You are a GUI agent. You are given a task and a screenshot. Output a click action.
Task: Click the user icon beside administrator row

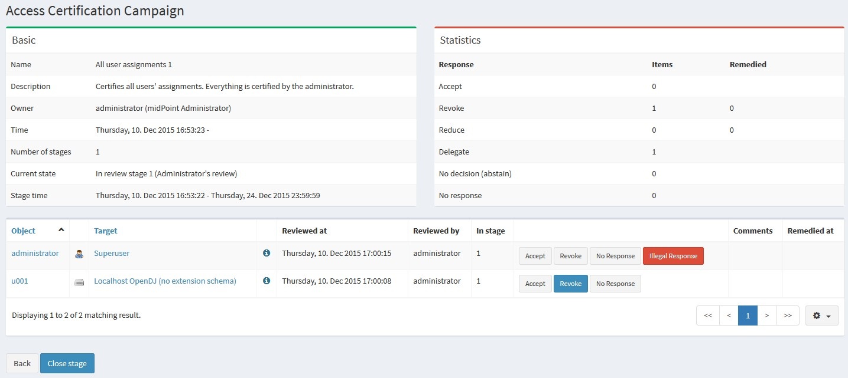pos(79,254)
